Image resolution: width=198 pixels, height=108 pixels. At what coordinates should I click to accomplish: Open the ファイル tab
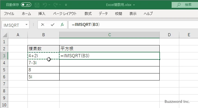coord(9,13)
